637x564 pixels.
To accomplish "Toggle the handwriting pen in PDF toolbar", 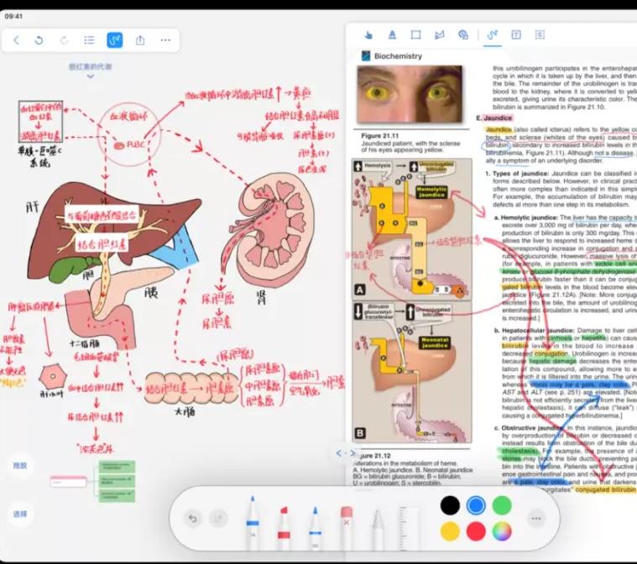I will pyautogui.click(x=492, y=34).
